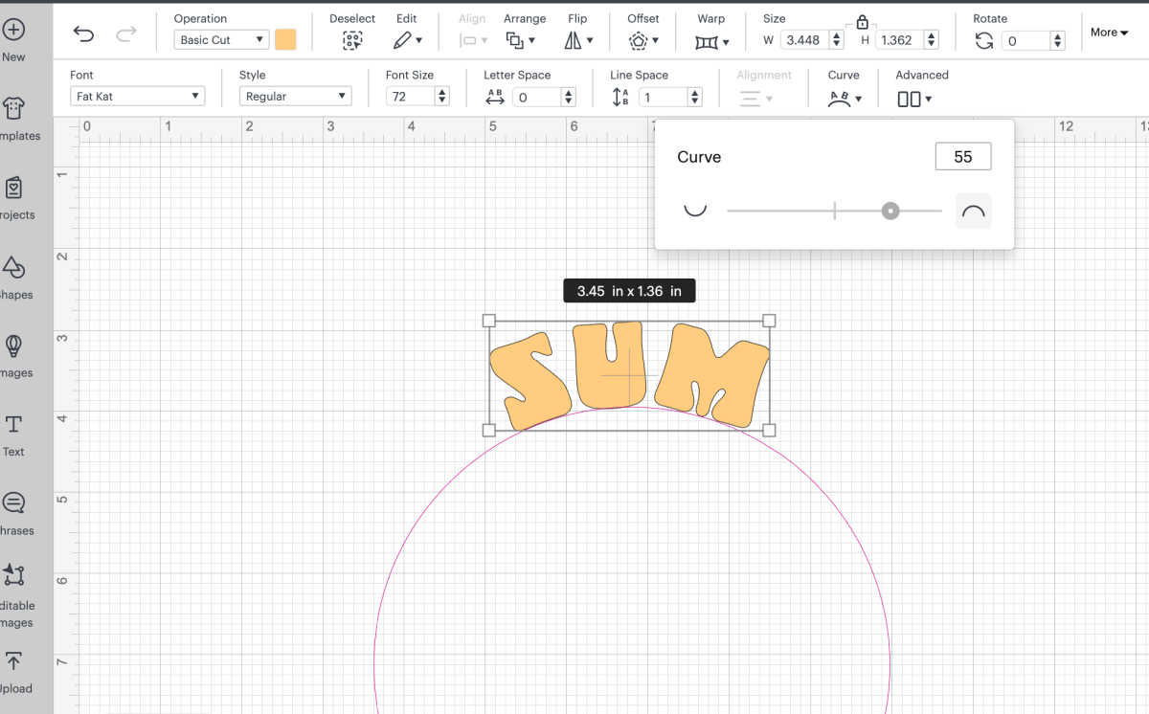Click the Font Size input field
The image size is (1149, 714).
click(x=410, y=97)
